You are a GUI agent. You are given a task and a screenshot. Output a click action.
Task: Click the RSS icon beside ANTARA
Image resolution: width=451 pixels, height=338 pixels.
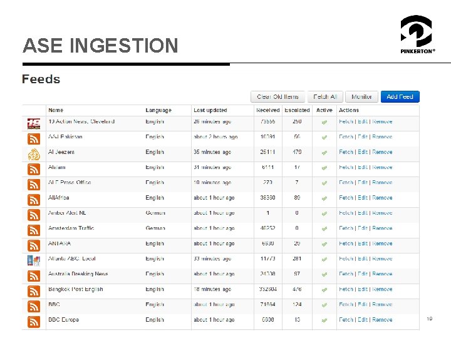[x=34, y=245]
